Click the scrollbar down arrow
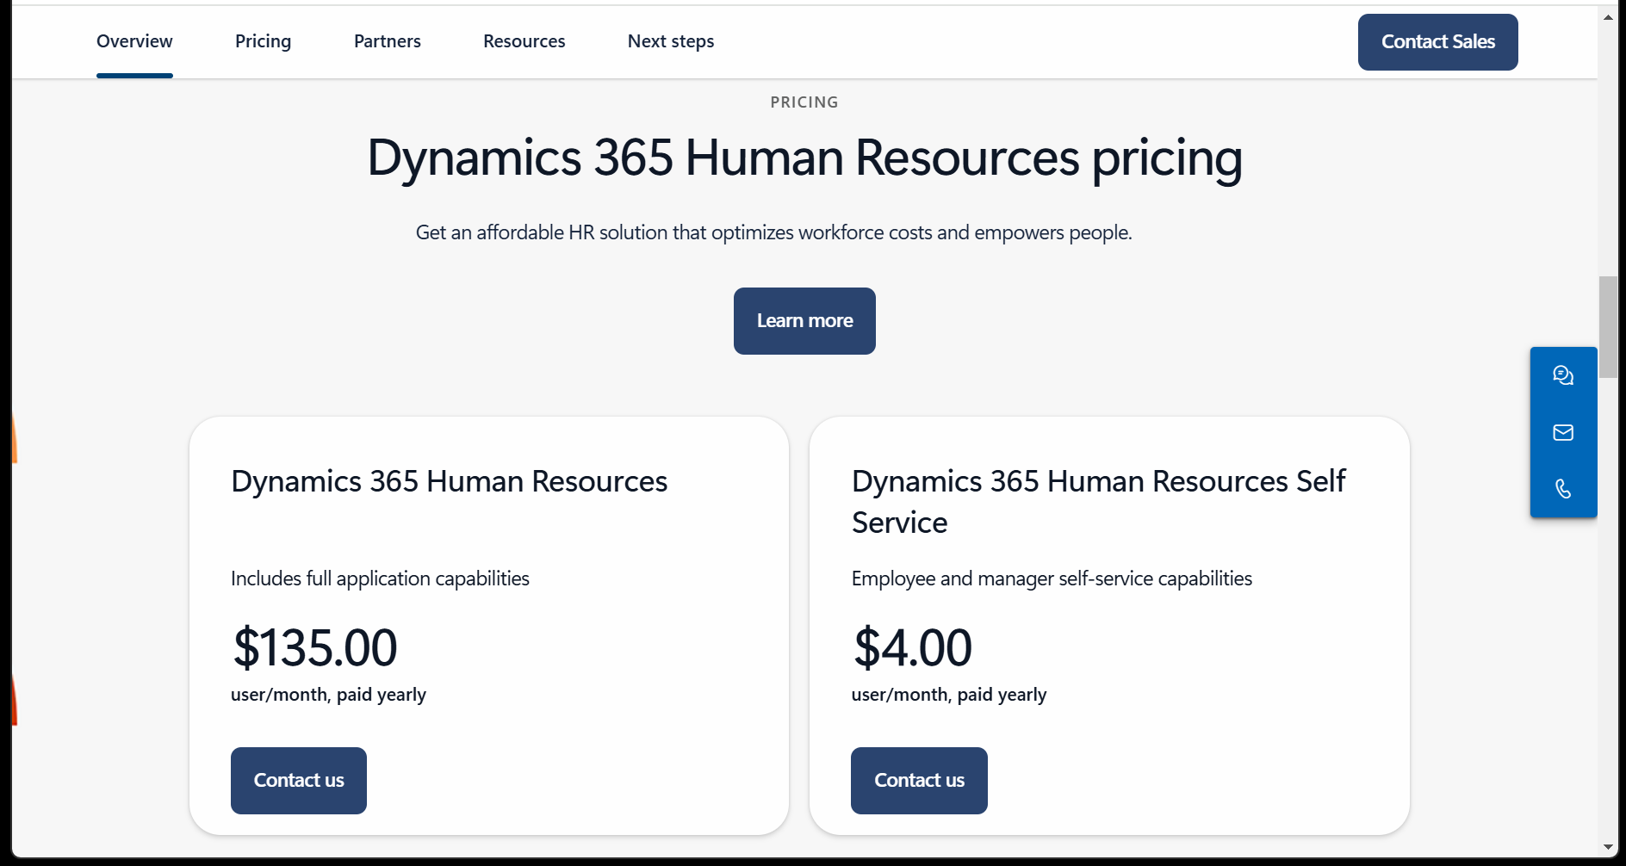Screen dimensions: 1626x866 click(1608, 845)
